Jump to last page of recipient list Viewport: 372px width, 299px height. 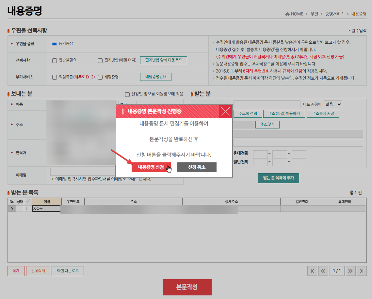click(362, 271)
